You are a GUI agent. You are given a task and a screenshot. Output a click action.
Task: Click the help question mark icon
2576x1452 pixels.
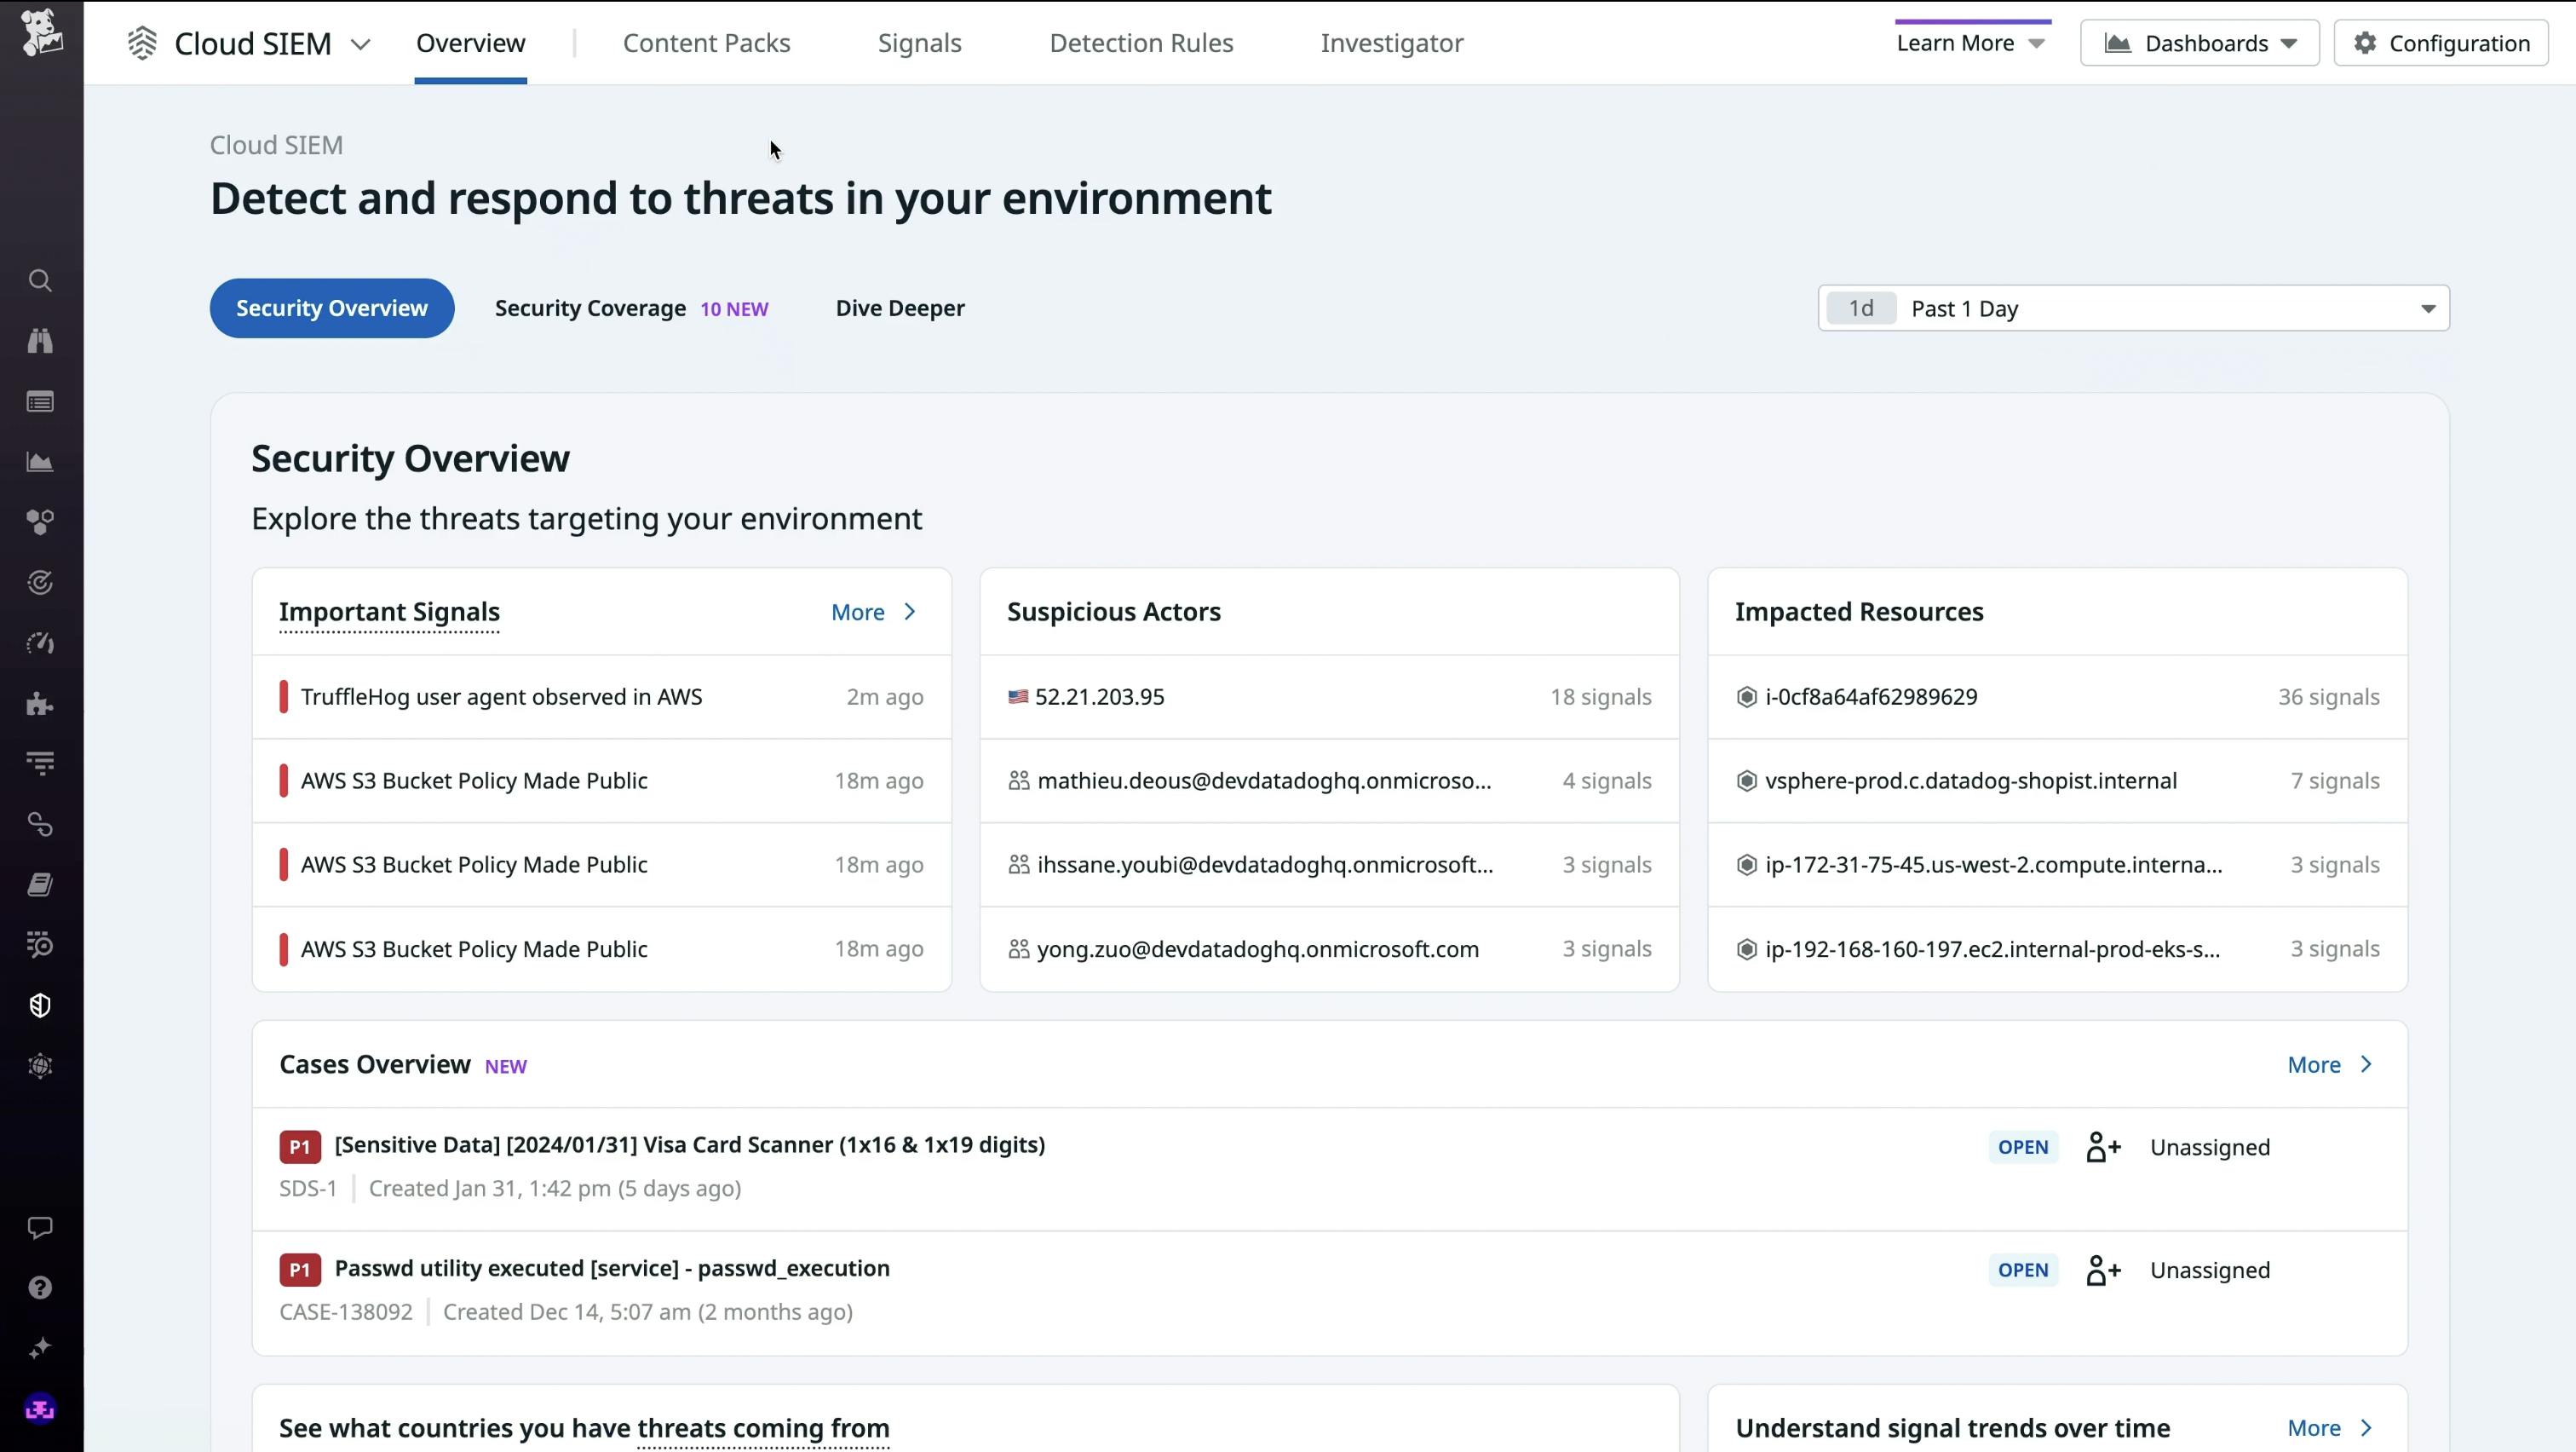coord(40,1287)
